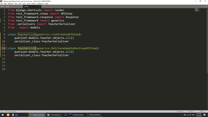This screenshot has width=208, height=117.
Task: Click 'APIView' on line 2
Action: pos(67,14)
